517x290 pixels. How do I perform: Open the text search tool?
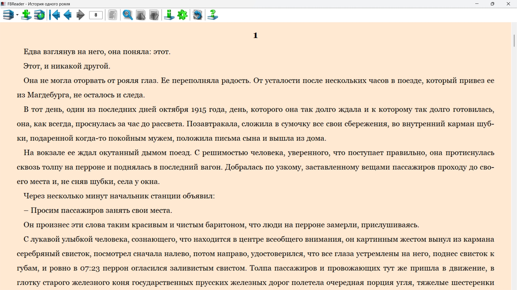click(128, 15)
